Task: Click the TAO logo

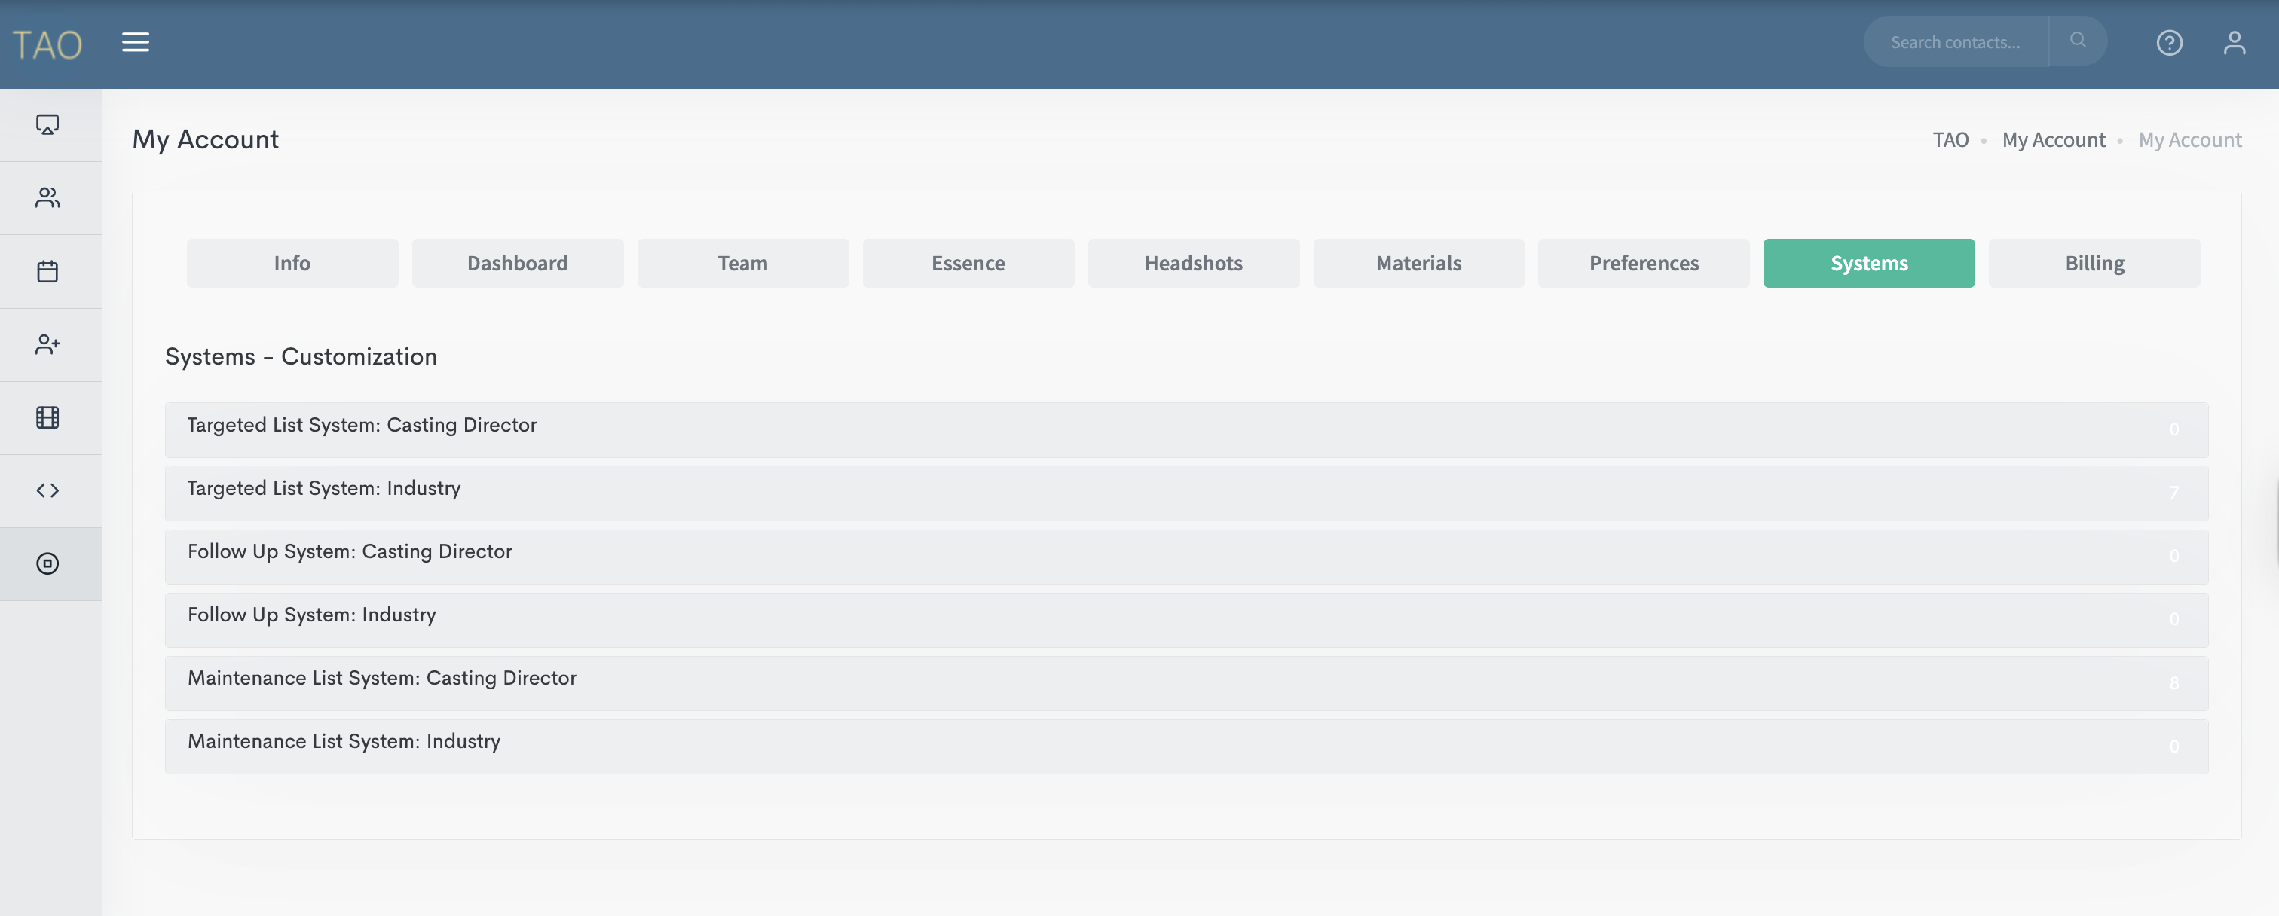Action: (x=47, y=45)
